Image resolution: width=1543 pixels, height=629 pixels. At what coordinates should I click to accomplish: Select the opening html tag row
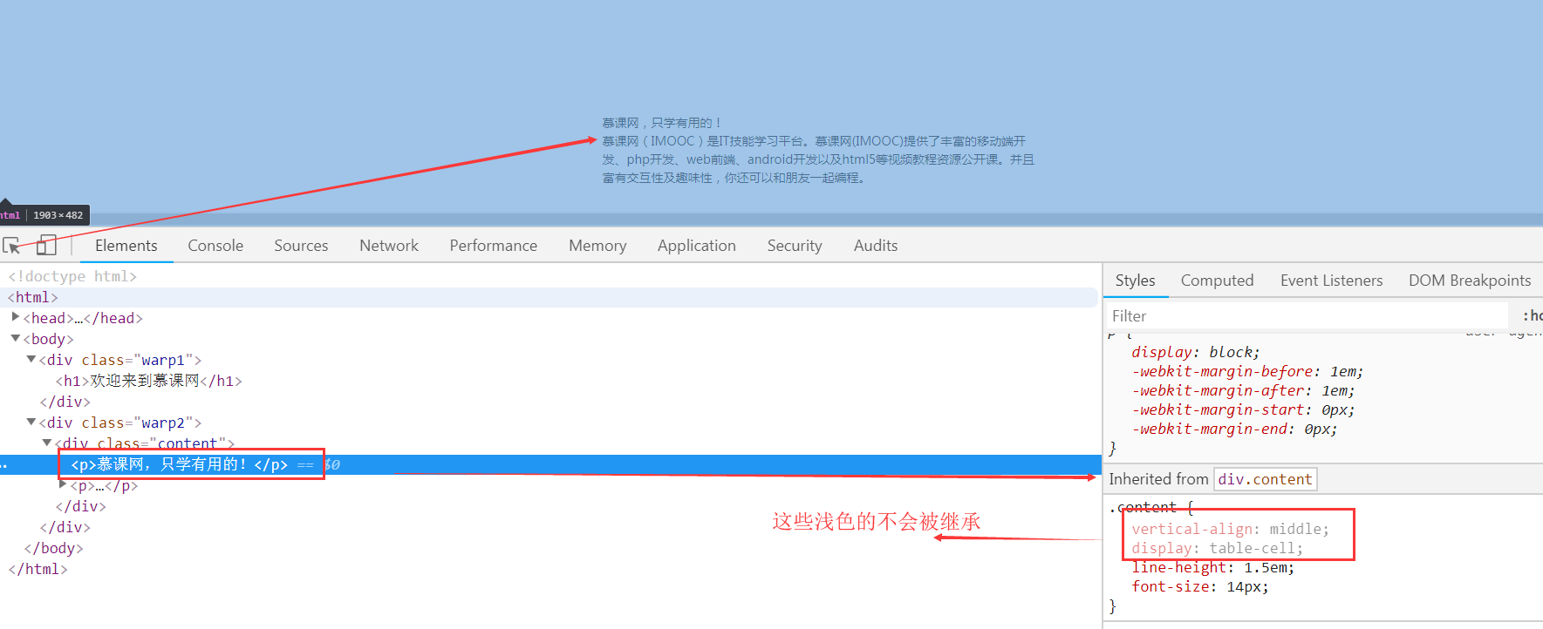click(x=550, y=297)
